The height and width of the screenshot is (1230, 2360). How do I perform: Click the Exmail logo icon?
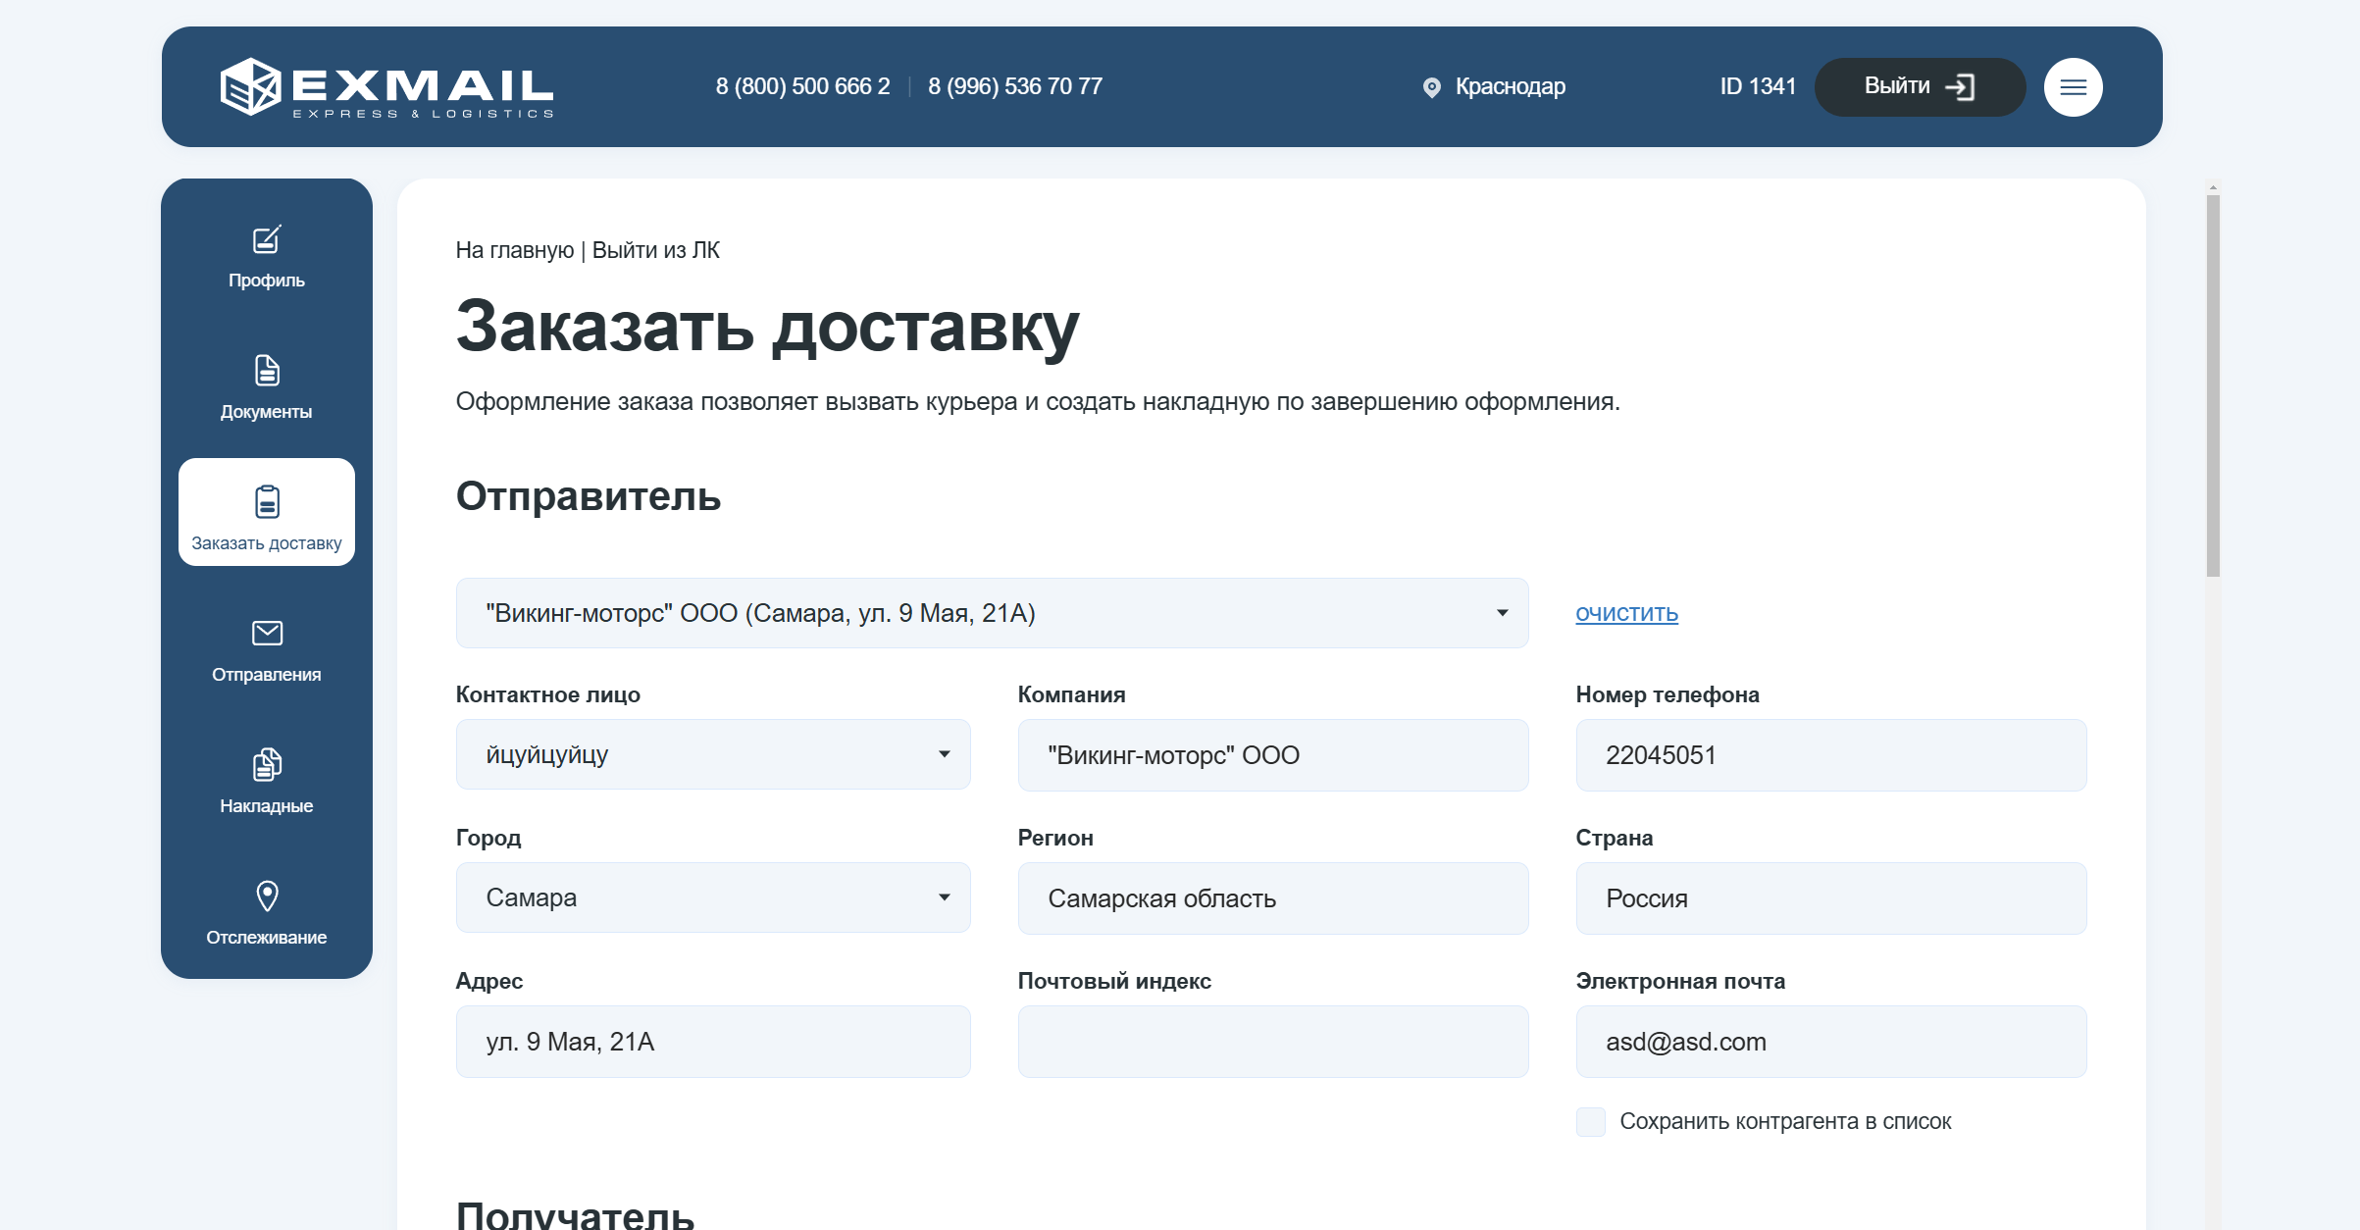(251, 86)
